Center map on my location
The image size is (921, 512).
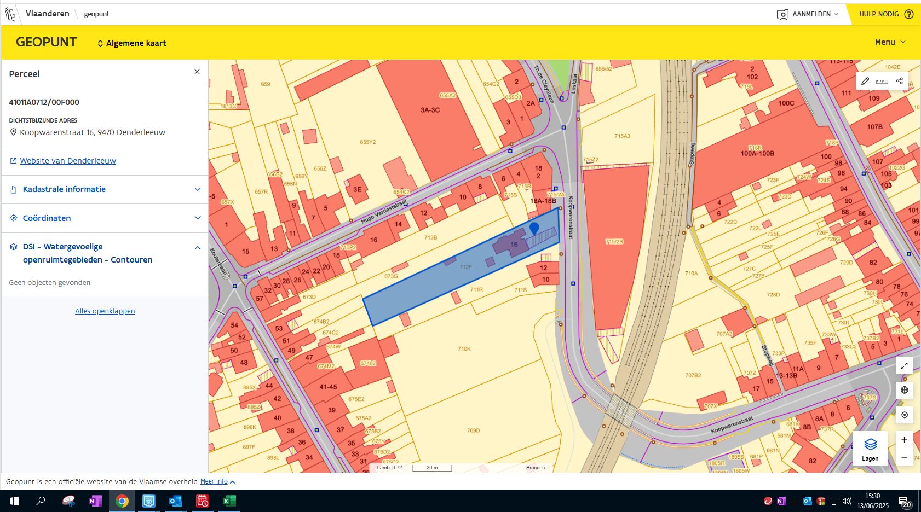coord(904,415)
